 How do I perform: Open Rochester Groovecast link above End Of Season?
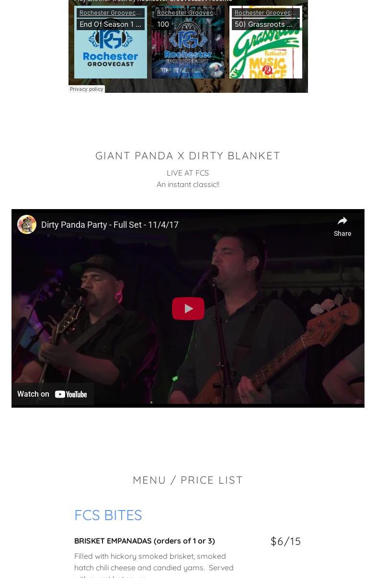(110, 13)
